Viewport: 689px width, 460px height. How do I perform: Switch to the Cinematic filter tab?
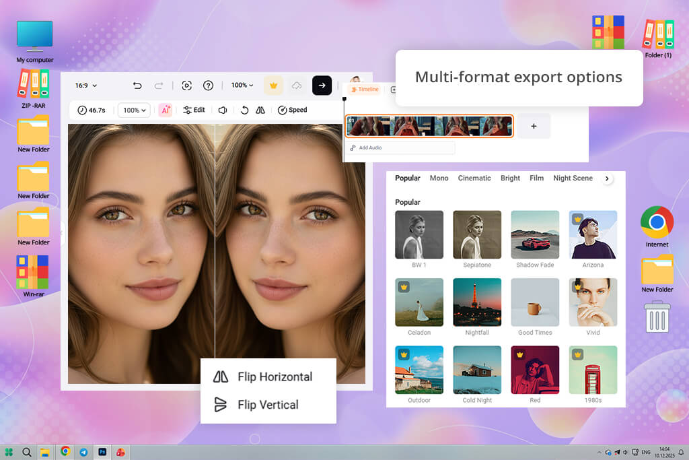pos(474,178)
